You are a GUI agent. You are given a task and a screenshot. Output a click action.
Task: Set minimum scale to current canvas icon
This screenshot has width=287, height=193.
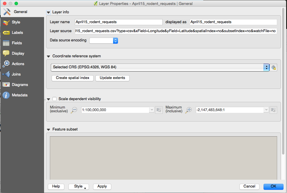point(159,110)
